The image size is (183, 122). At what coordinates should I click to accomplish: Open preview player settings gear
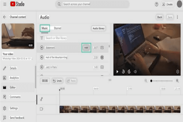pos(178,72)
